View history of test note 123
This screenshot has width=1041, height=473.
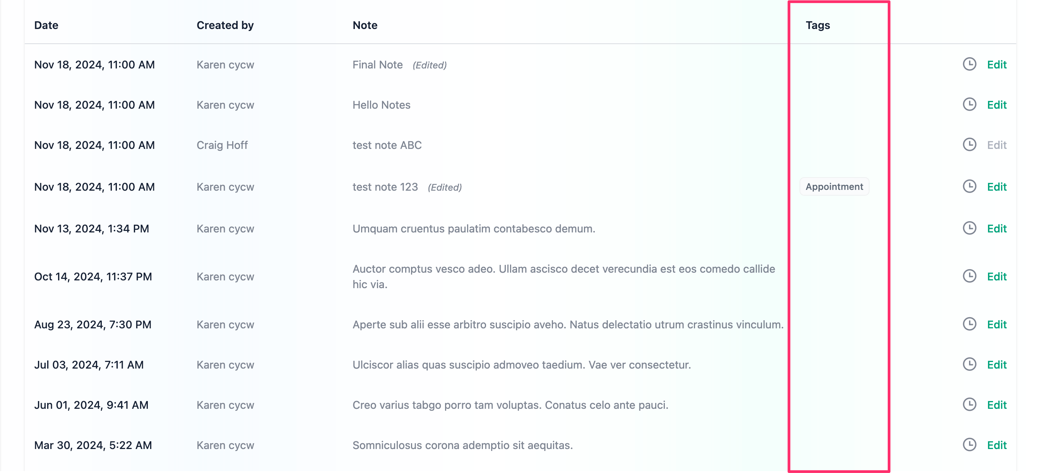pyautogui.click(x=969, y=187)
